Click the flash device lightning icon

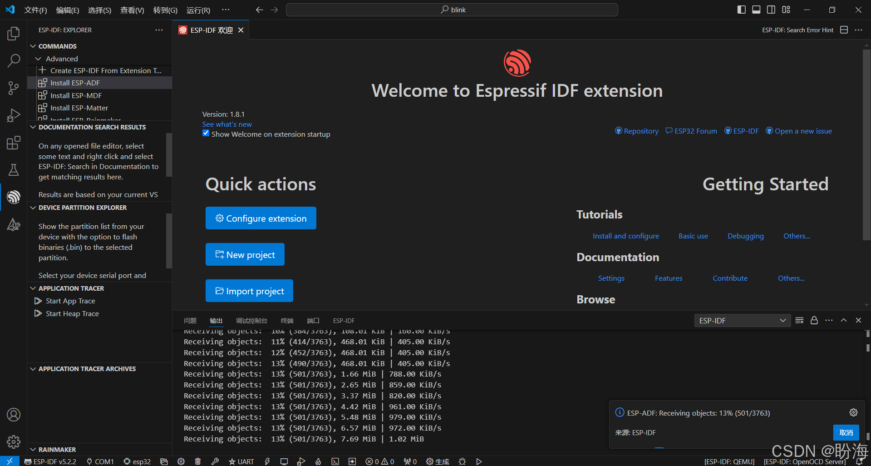tap(267, 461)
